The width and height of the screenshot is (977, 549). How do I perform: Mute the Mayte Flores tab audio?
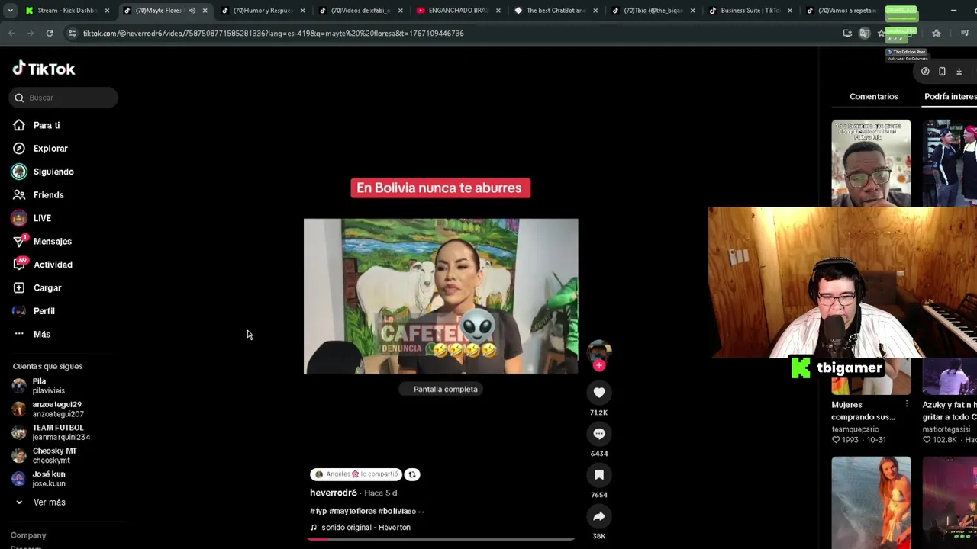tap(192, 11)
